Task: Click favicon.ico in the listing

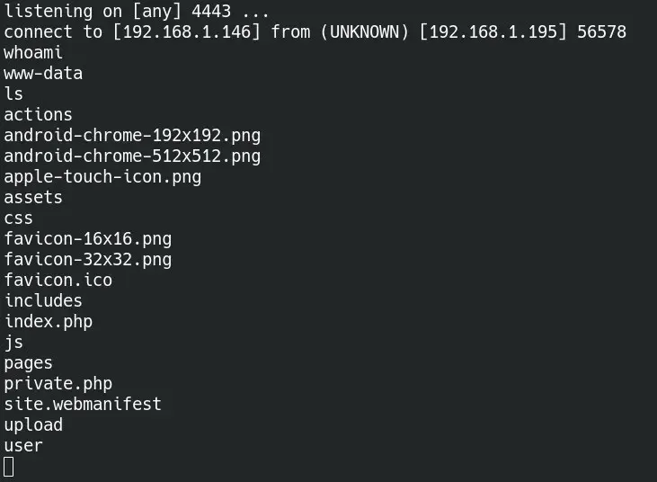Action: pos(58,280)
